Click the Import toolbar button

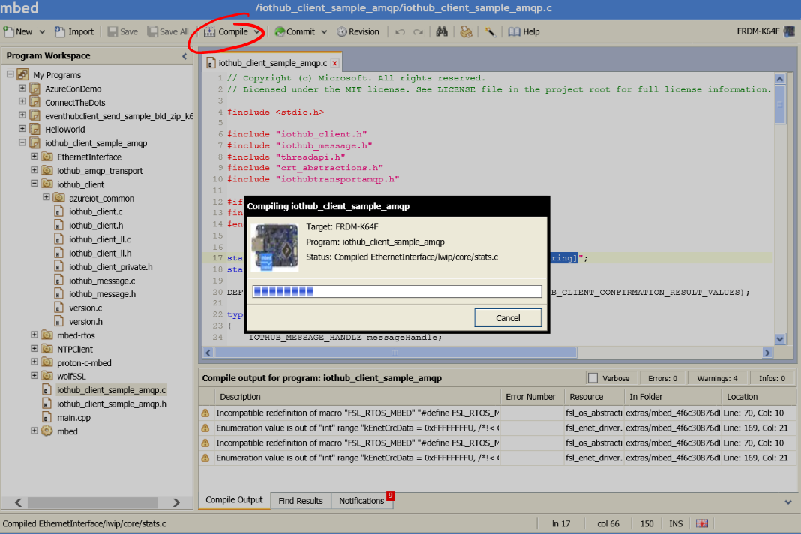point(74,31)
